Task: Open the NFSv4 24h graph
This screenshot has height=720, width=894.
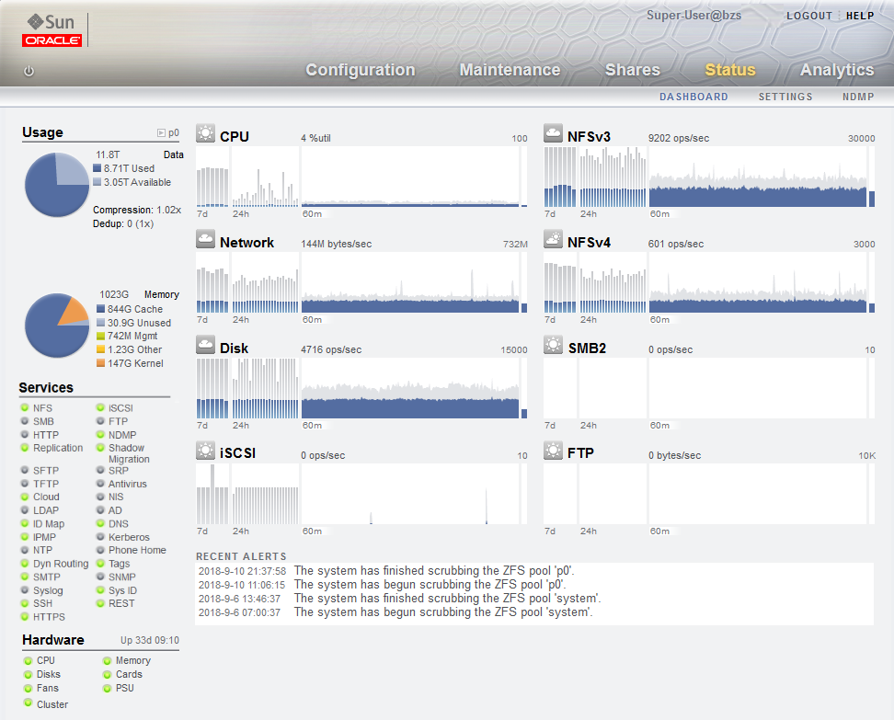Action: point(613,282)
